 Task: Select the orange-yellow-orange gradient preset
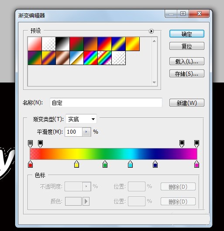[x=132, y=44]
